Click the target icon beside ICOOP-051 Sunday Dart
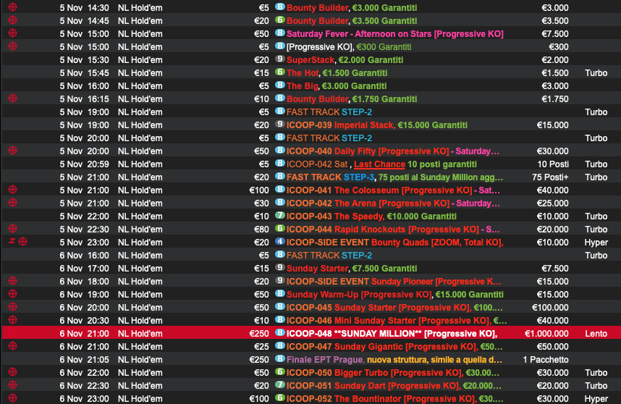The width and height of the screenshot is (621, 404). [x=13, y=385]
